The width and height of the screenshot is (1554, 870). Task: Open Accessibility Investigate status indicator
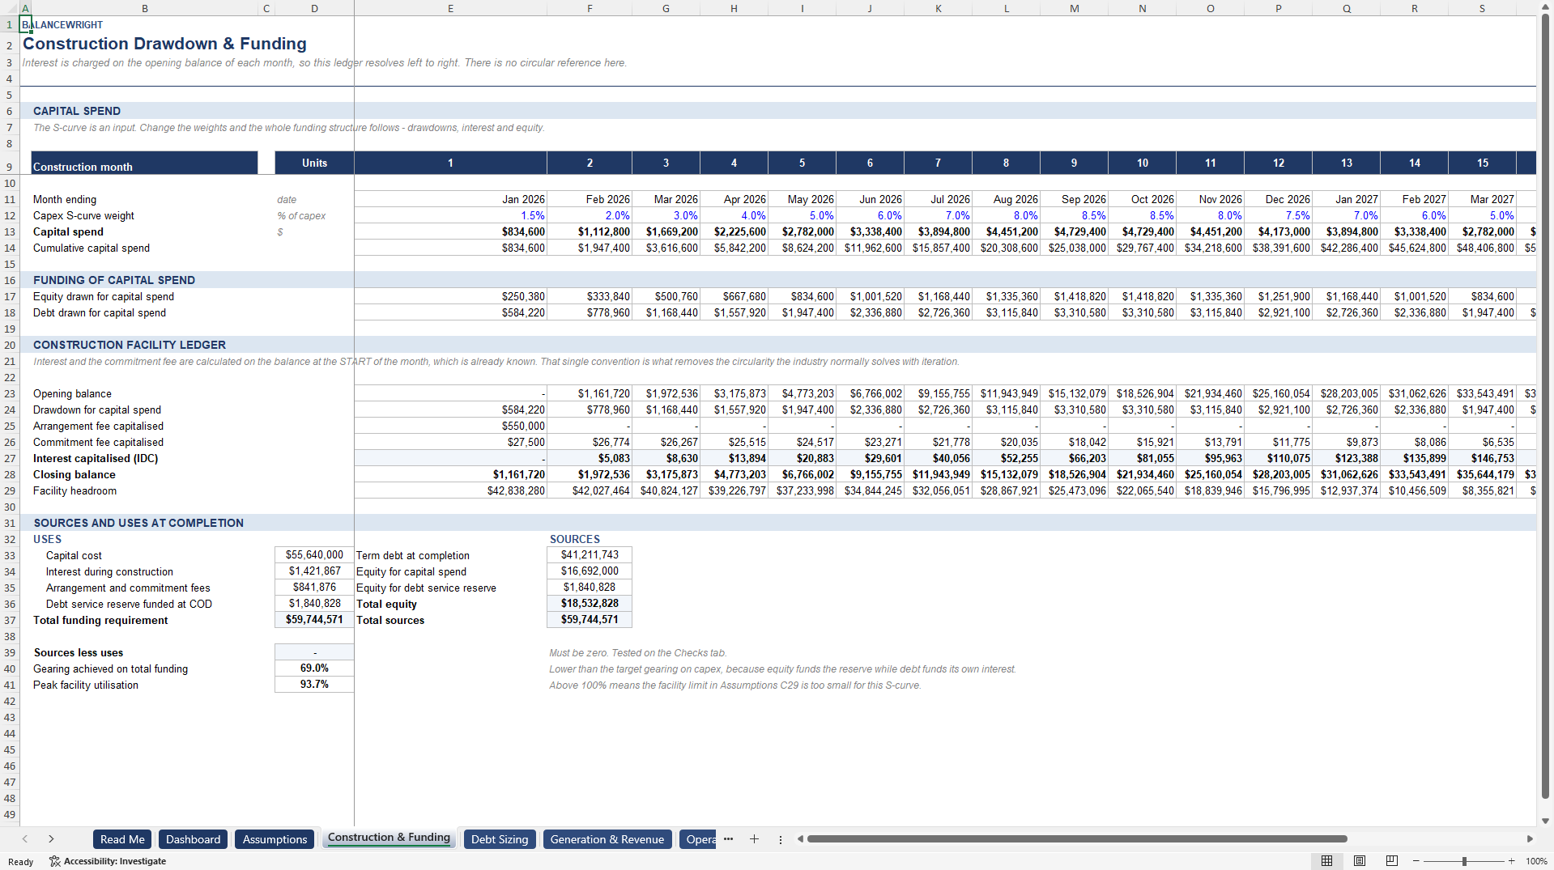[108, 861]
